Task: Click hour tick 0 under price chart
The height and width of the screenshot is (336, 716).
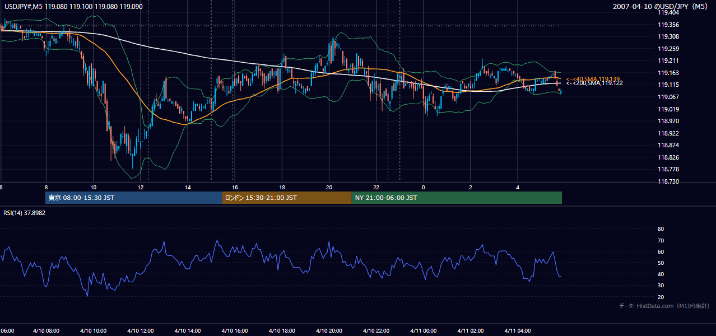Action: coord(424,187)
